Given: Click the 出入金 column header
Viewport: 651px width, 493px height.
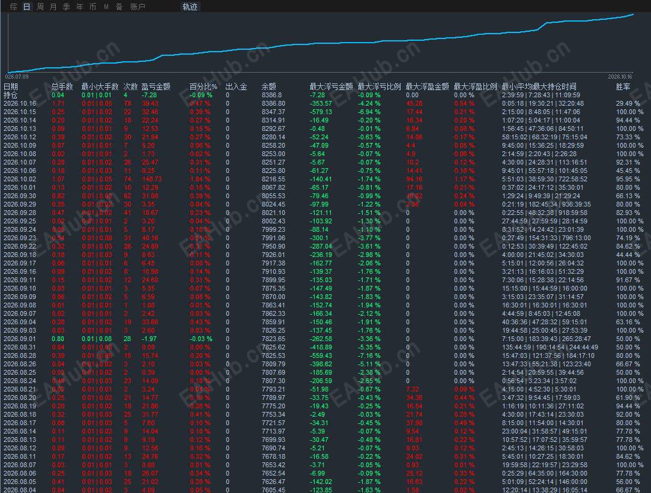Looking at the screenshot, I should 236,86.
